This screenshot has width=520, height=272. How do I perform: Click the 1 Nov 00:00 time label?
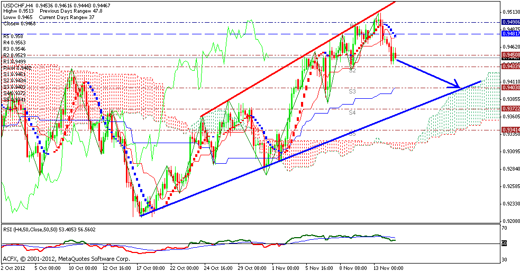[x=287, y=268]
